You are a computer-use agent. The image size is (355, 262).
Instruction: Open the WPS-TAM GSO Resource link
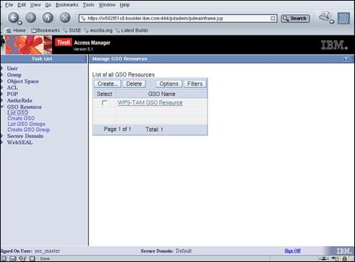pos(150,103)
